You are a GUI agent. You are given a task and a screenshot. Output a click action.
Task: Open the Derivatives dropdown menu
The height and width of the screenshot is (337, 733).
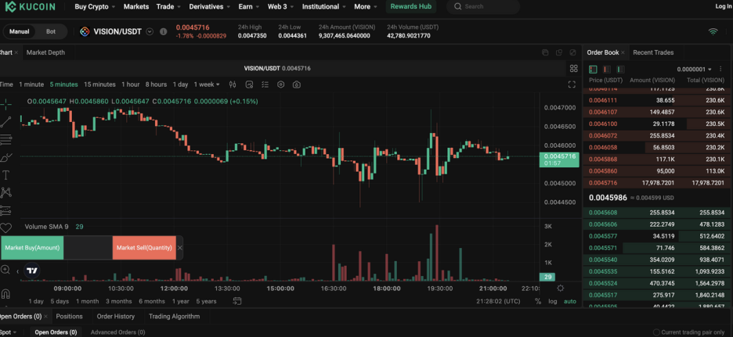click(x=210, y=6)
